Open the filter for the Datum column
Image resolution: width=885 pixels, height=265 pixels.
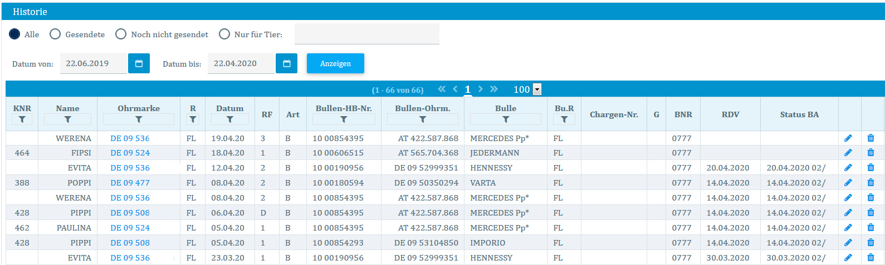pos(229,119)
